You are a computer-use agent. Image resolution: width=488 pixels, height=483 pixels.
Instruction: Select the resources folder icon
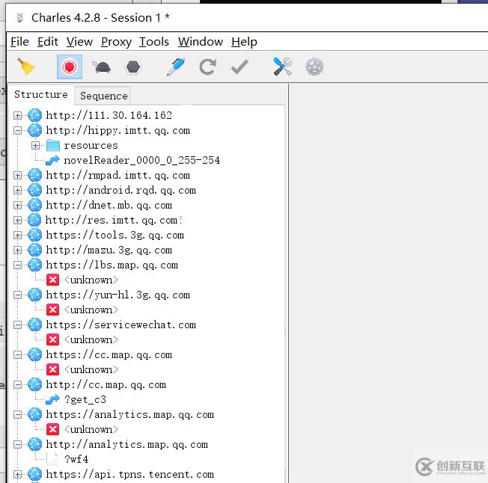pyautogui.click(x=53, y=146)
